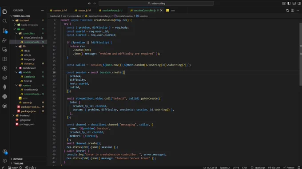The height and width of the screenshot is (169, 302).
Task: Click UTF-8 encoding in status bar
Action: [236, 168]
